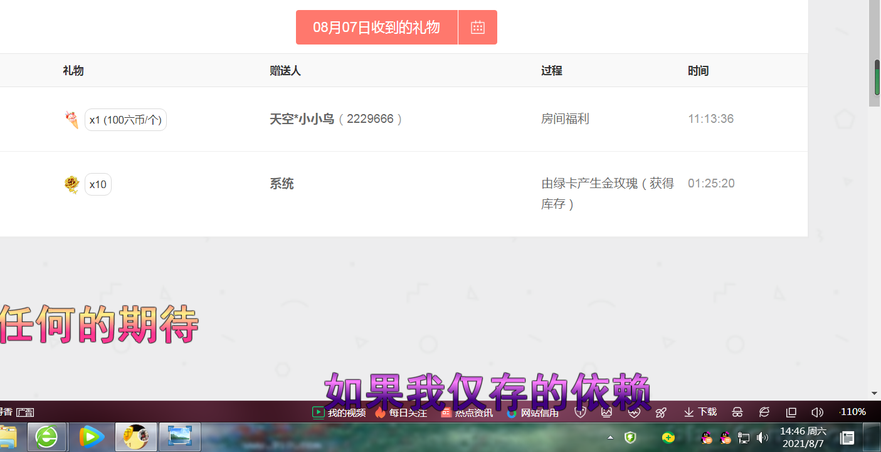Open the notification center tray icon

[x=847, y=438]
